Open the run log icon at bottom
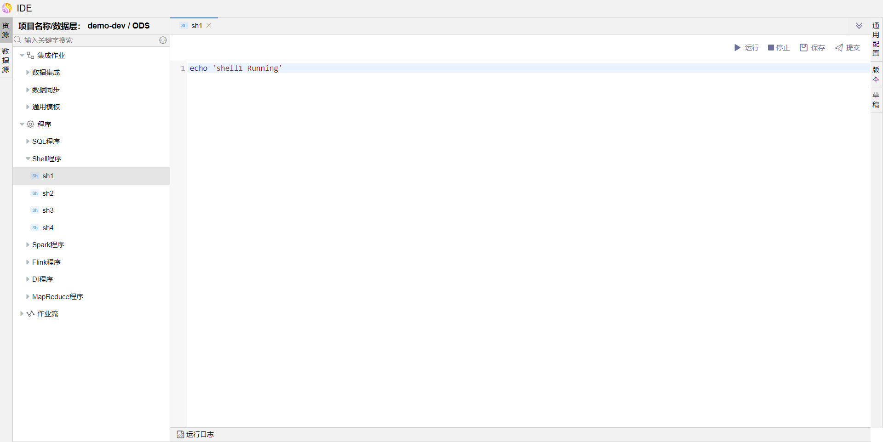Screen dimensions: 883x442 tap(180, 434)
